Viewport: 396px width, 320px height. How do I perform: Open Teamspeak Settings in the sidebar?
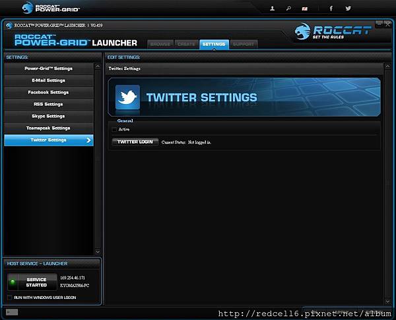pyautogui.click(x=49, y=128)
